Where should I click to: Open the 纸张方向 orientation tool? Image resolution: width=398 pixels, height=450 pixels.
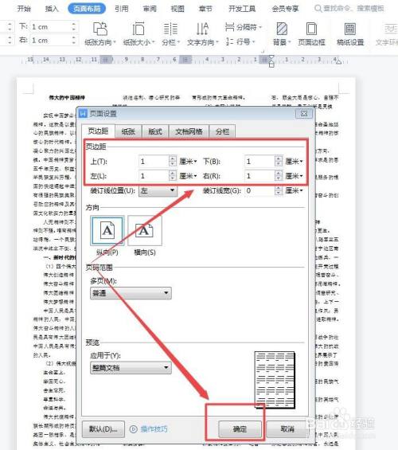(x=100, y=34)
